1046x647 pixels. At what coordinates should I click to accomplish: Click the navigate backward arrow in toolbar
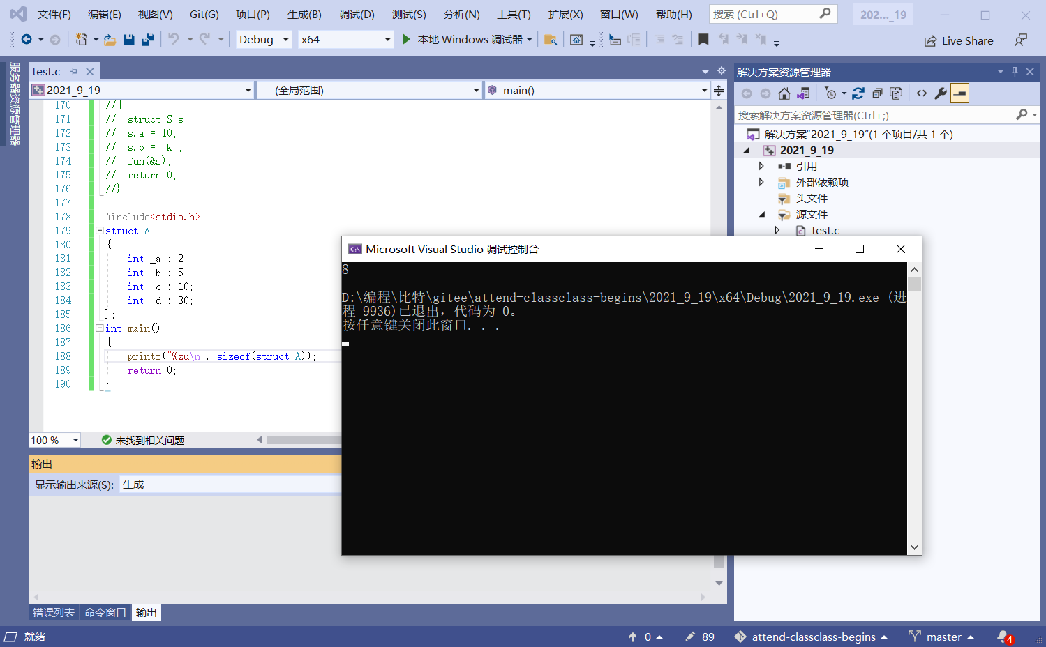point(27,40)
